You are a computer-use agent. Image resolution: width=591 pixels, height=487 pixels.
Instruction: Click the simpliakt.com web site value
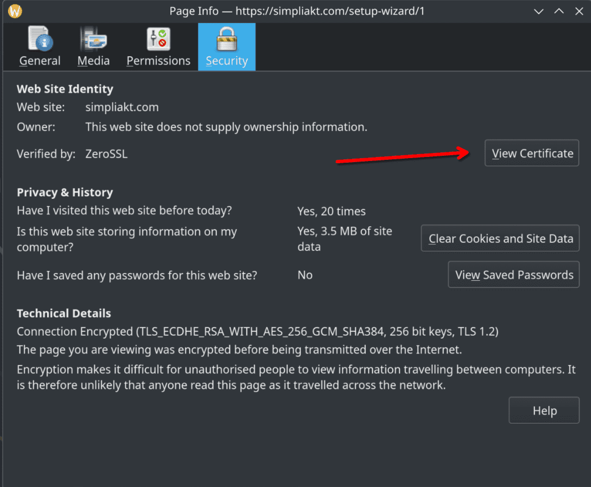(122, 107)
